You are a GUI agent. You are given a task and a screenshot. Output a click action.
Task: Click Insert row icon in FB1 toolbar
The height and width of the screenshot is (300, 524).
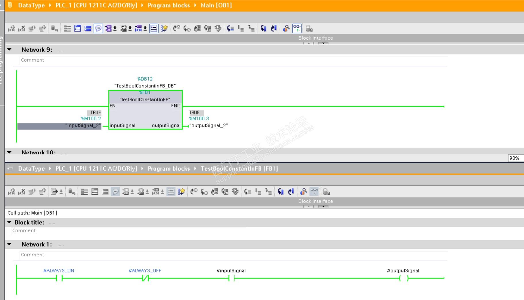tap(32, 192)
